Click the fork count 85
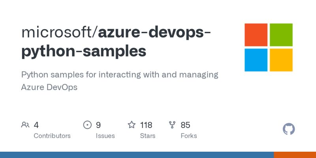The height and width of the screenshot is (158, 316). click(x=185, y=125)
